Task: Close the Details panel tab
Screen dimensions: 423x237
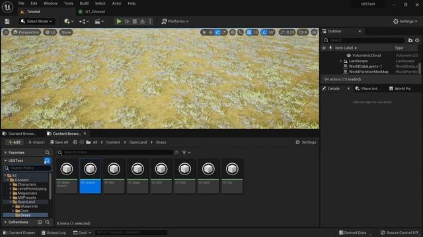Action: tap(348, 88)
